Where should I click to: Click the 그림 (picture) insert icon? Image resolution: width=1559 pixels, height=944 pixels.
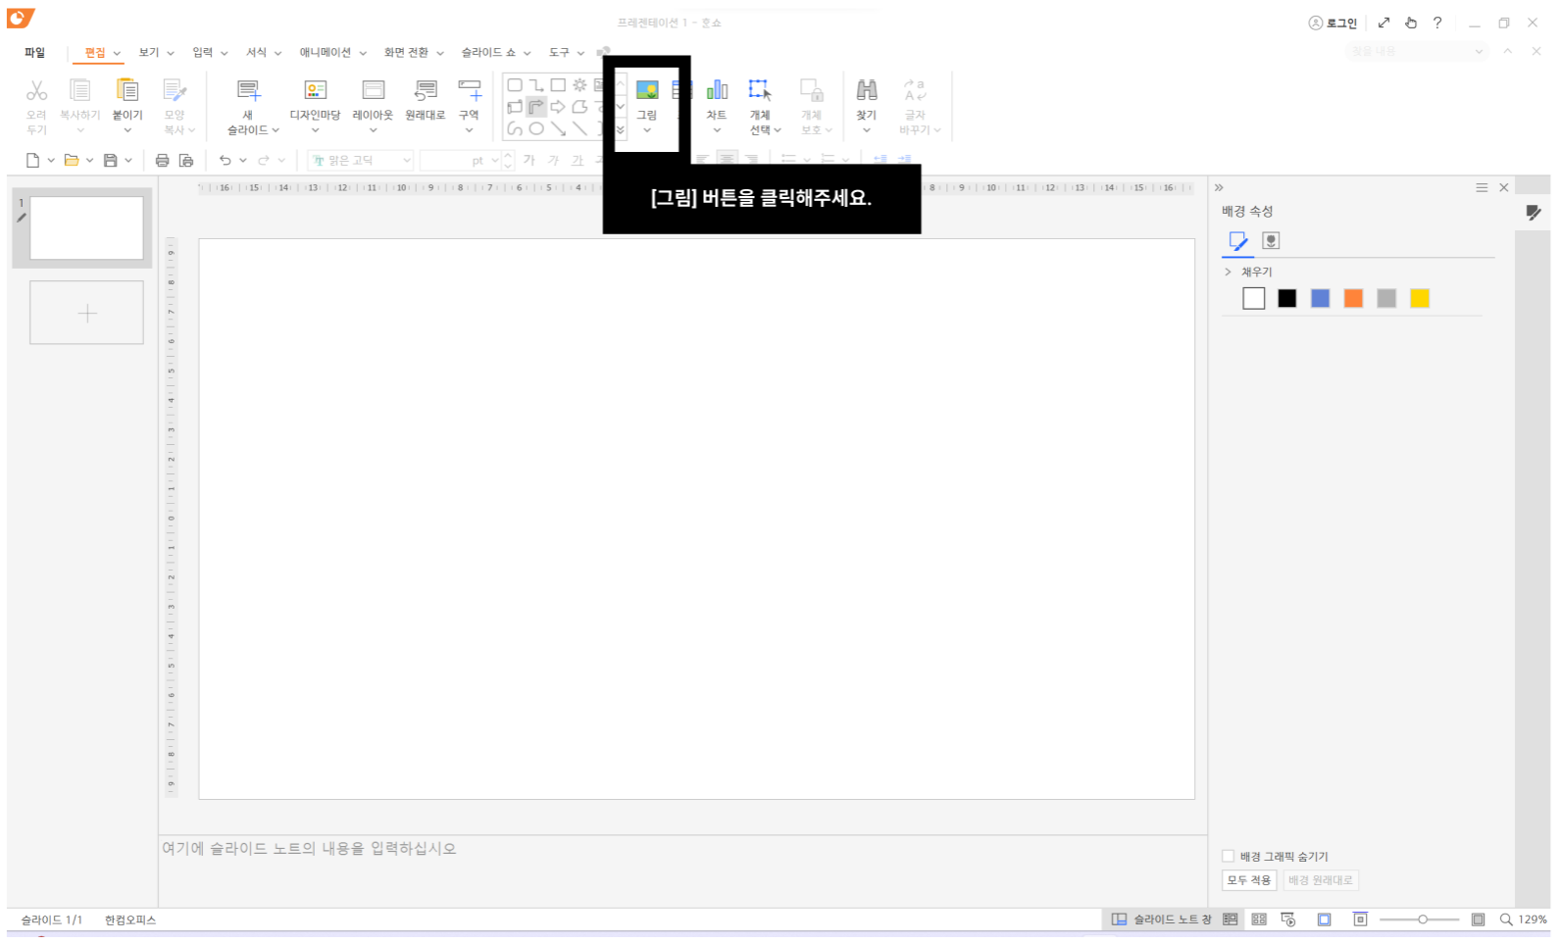[x=647, y=90]
